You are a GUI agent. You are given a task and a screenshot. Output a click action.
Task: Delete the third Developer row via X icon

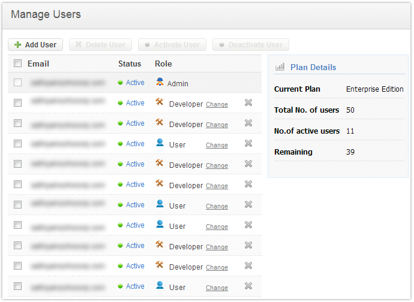(x=248, y=164)
